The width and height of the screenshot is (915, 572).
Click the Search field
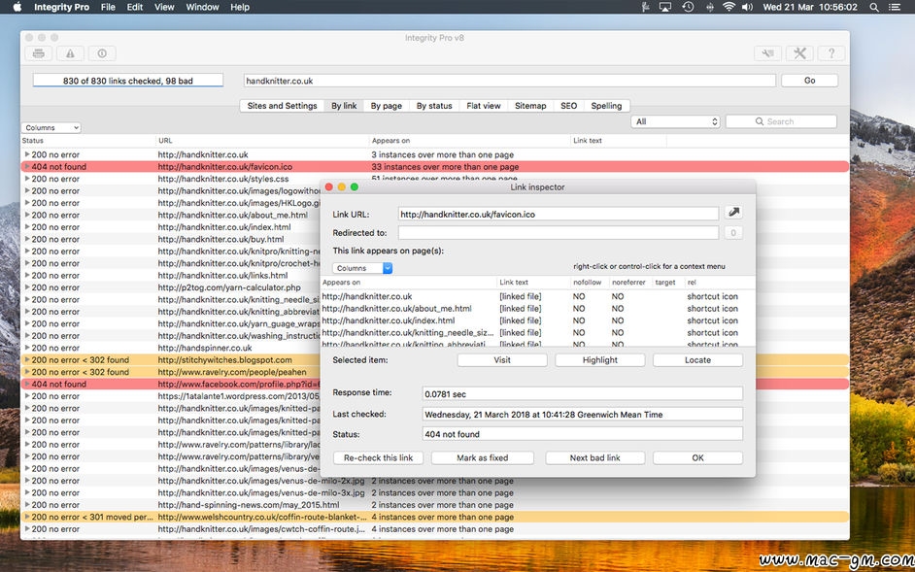pos(781,121)
